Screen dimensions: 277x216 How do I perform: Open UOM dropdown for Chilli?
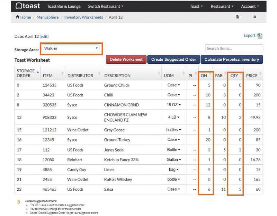coord(173,95)
